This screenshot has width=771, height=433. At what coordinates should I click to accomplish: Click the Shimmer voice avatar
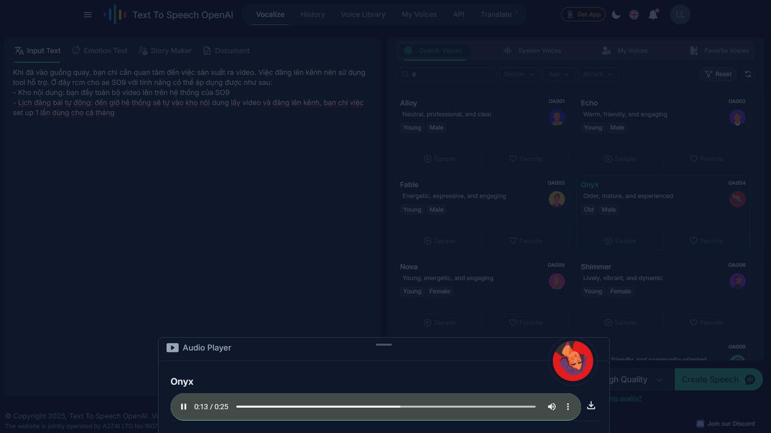point(737,281)
